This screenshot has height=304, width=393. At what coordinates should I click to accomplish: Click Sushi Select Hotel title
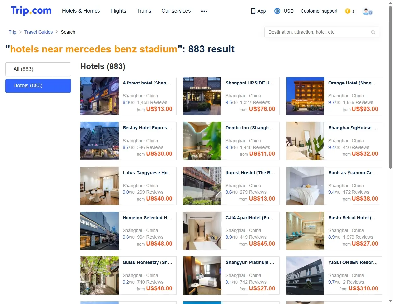(352, 218)
